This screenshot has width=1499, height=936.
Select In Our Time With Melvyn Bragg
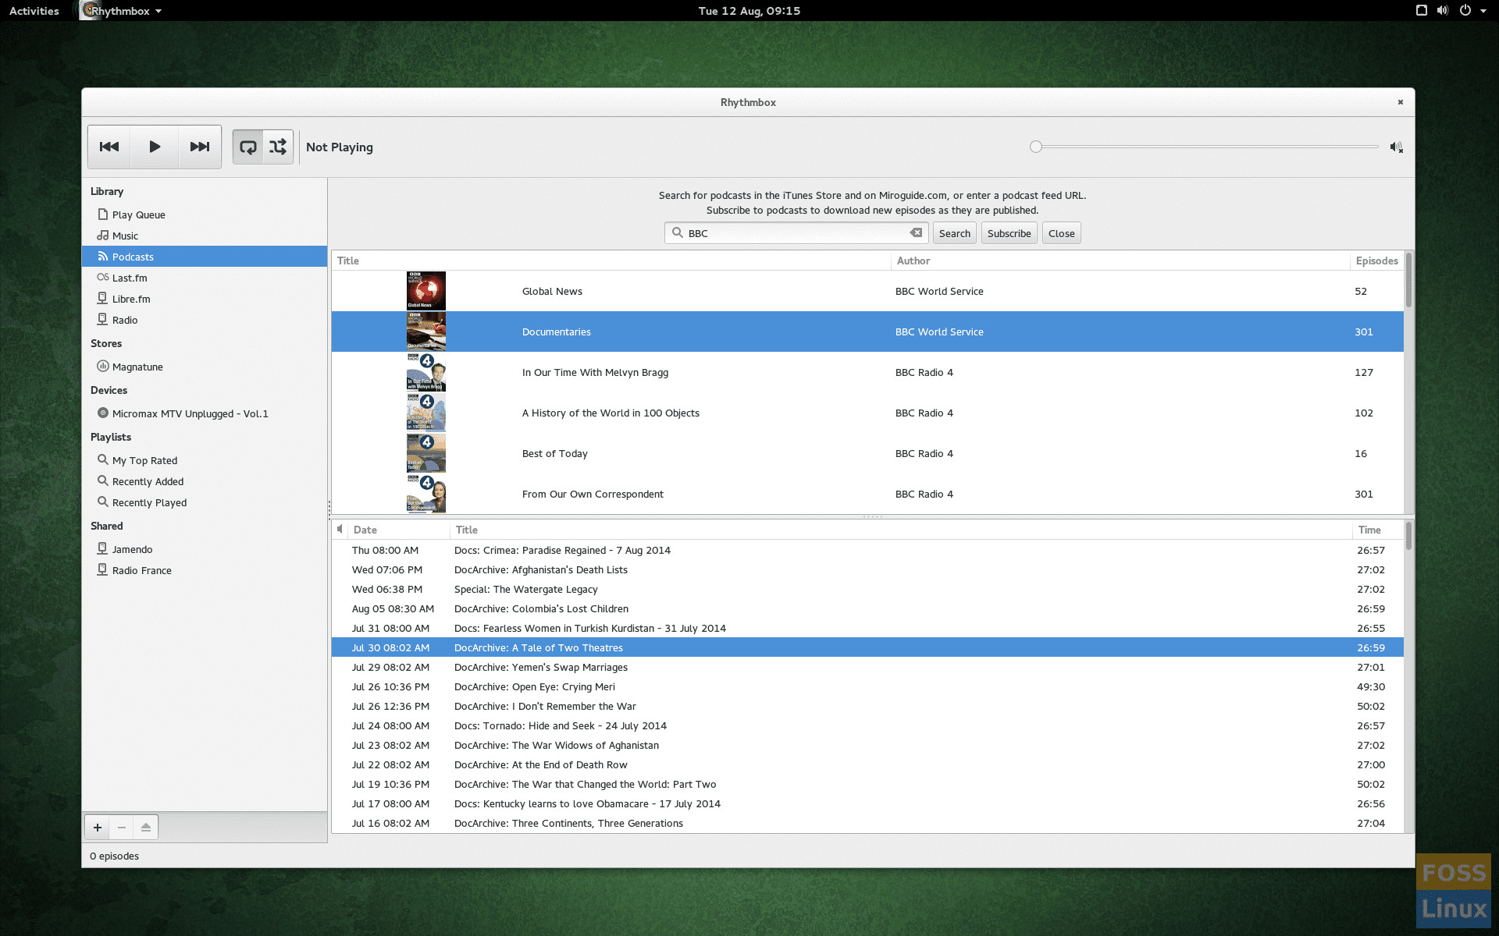pos(867,372)
